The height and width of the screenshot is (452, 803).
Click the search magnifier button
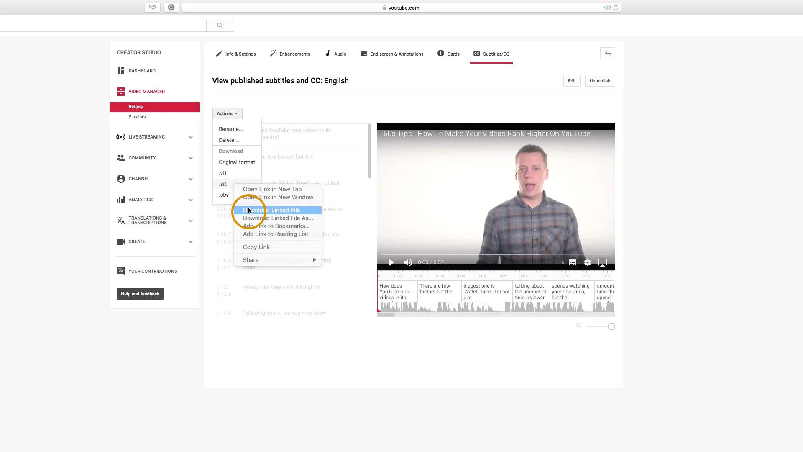(x=220, y=26)
